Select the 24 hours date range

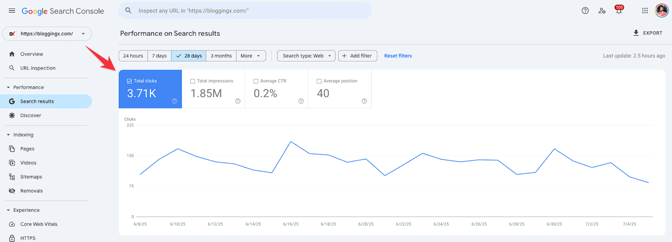coord(133,56)
